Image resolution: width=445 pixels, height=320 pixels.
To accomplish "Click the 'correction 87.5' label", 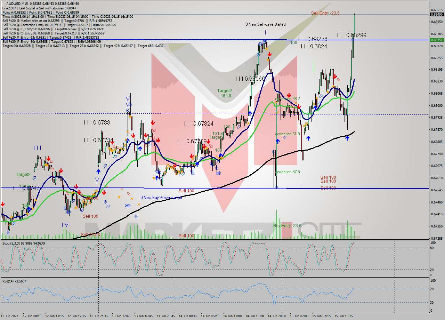I will 288,172.
